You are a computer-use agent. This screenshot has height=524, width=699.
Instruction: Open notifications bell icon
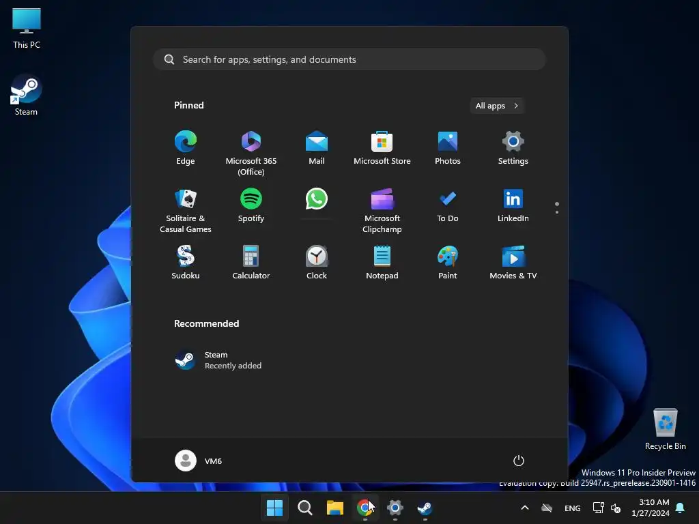pos(681,508)
